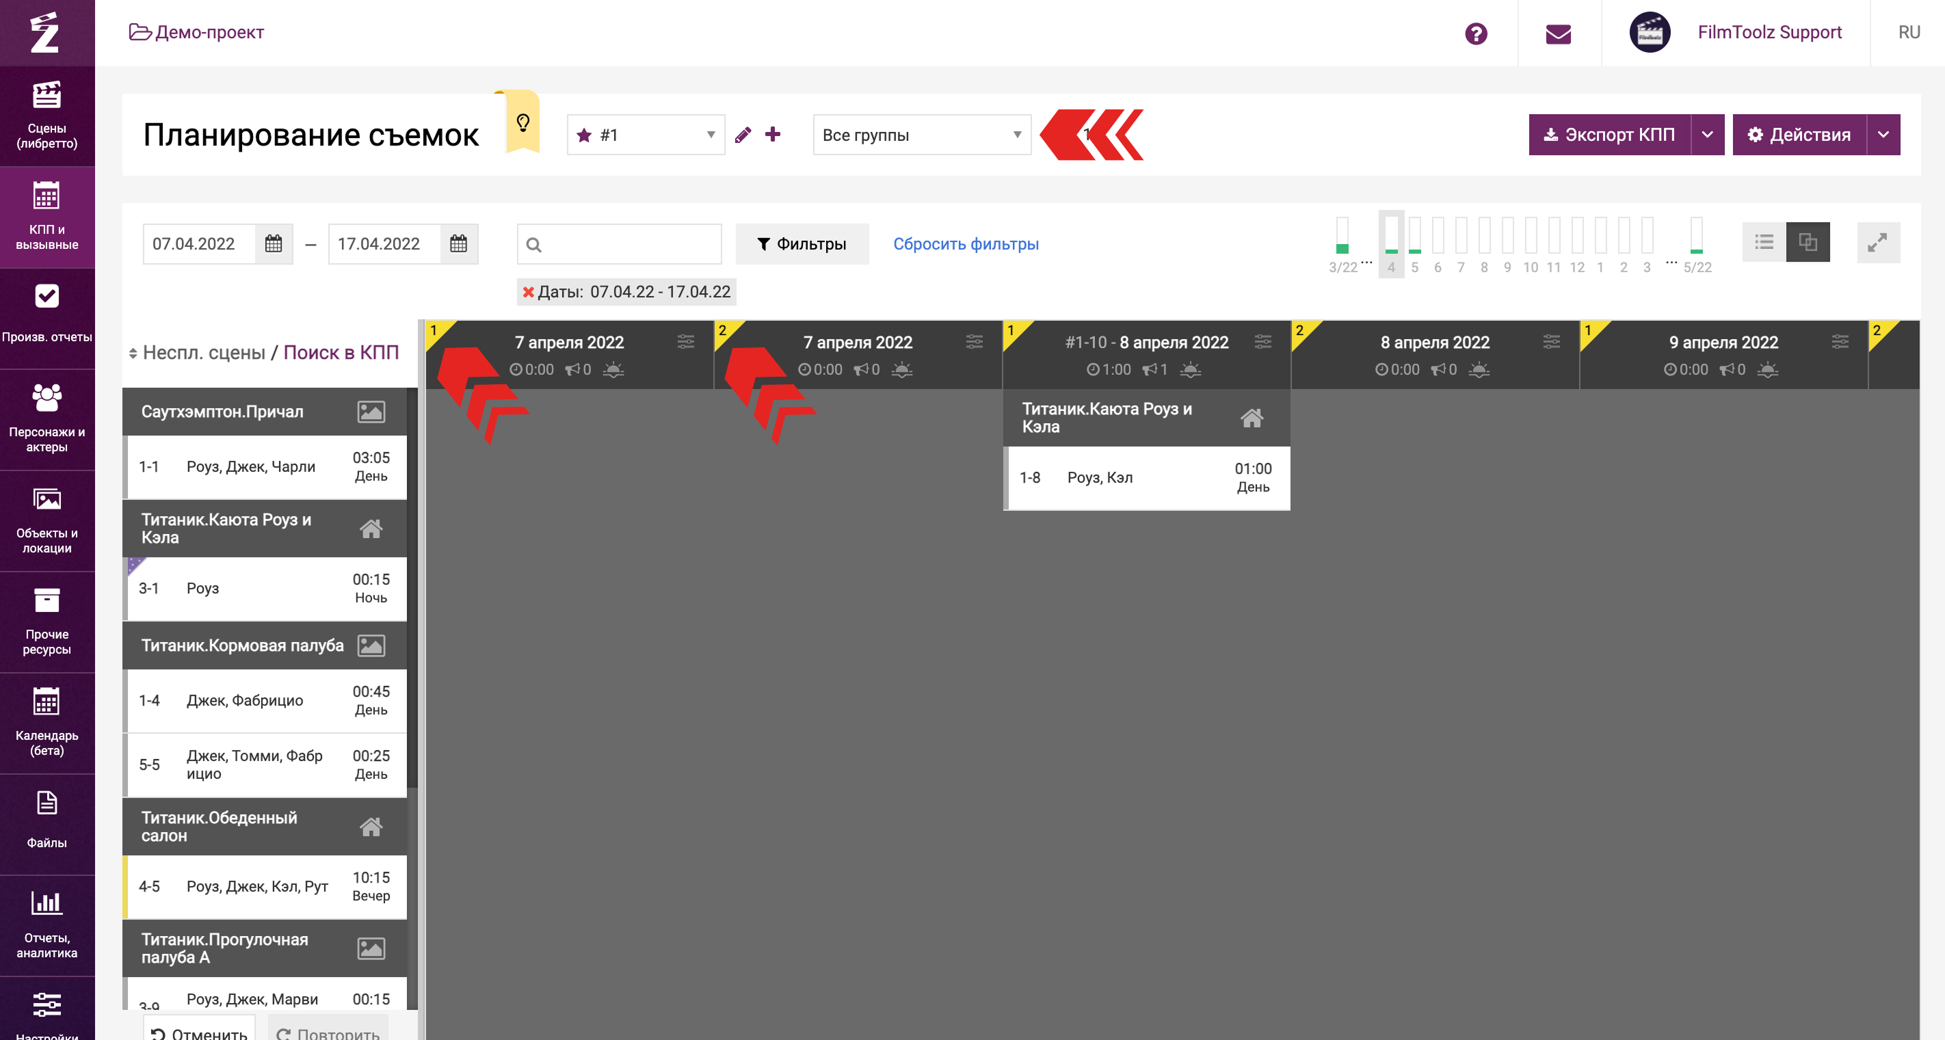1945x1040 pixels.
Task: Click fullscreen expand arrows icon
Action: (x=1878, y=243)
